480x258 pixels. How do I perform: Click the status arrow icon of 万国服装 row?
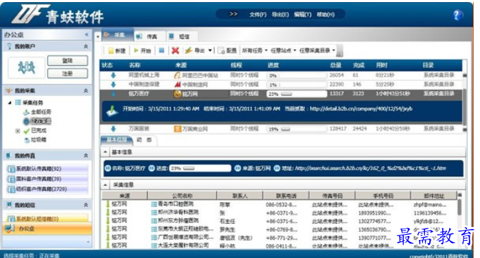(x=113, y=129)
